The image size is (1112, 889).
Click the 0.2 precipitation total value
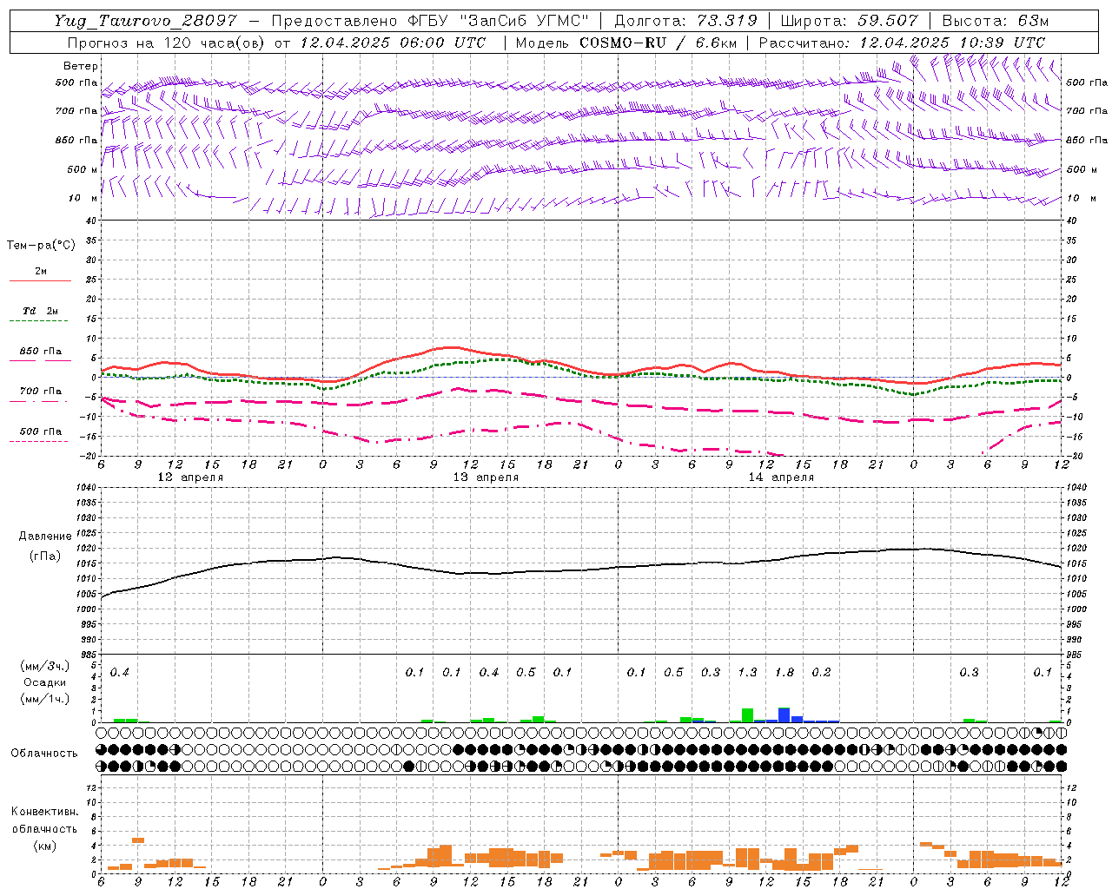pos(821,673)
